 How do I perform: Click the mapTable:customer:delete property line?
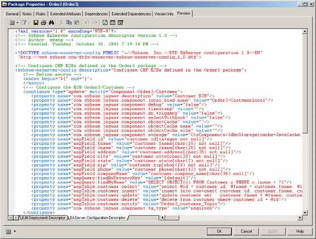(159, 199)
